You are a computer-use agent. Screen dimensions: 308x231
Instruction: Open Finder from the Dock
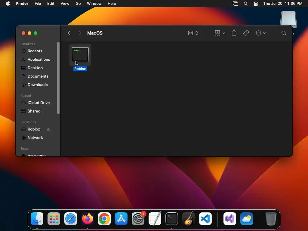pos(37,219)
